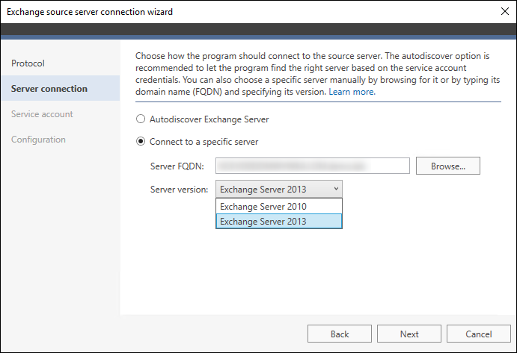The width and height of the screenshot is (517, 353).
Task: Open the Server version dropdown
Action: (279, 189)
